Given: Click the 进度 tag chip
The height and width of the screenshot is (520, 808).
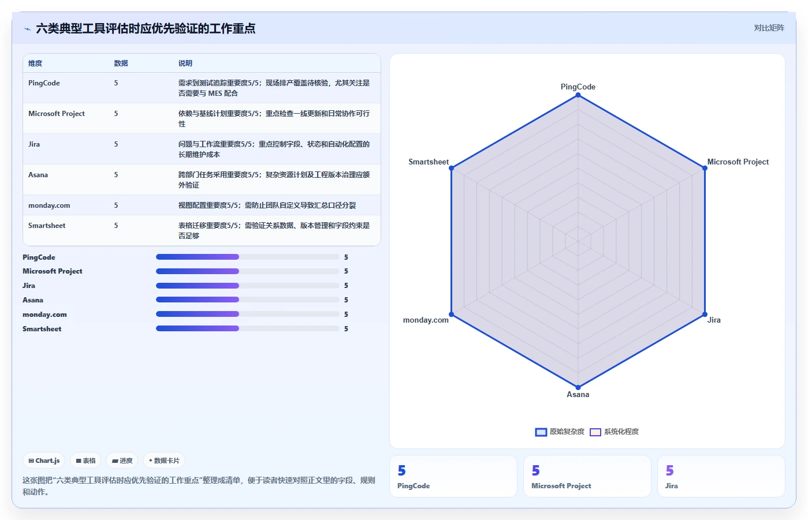Looking at the screenshot, I should tap(122, 461).
